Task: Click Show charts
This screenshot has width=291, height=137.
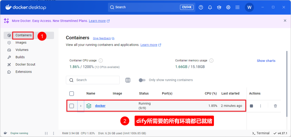Action: (x=266, y=61)
